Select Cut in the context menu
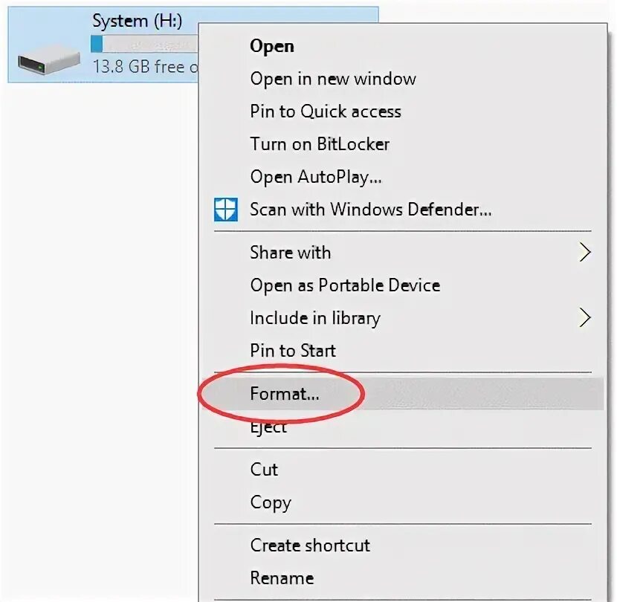617x602 pixels. pos(264,470)
